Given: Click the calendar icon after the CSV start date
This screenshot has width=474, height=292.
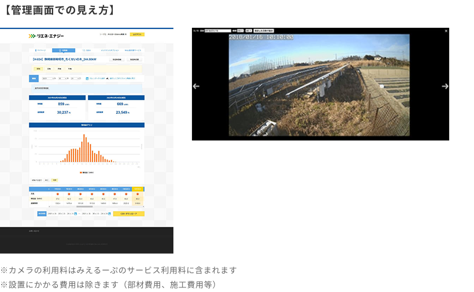Looking at the screenshot, I should coord(75,214).
